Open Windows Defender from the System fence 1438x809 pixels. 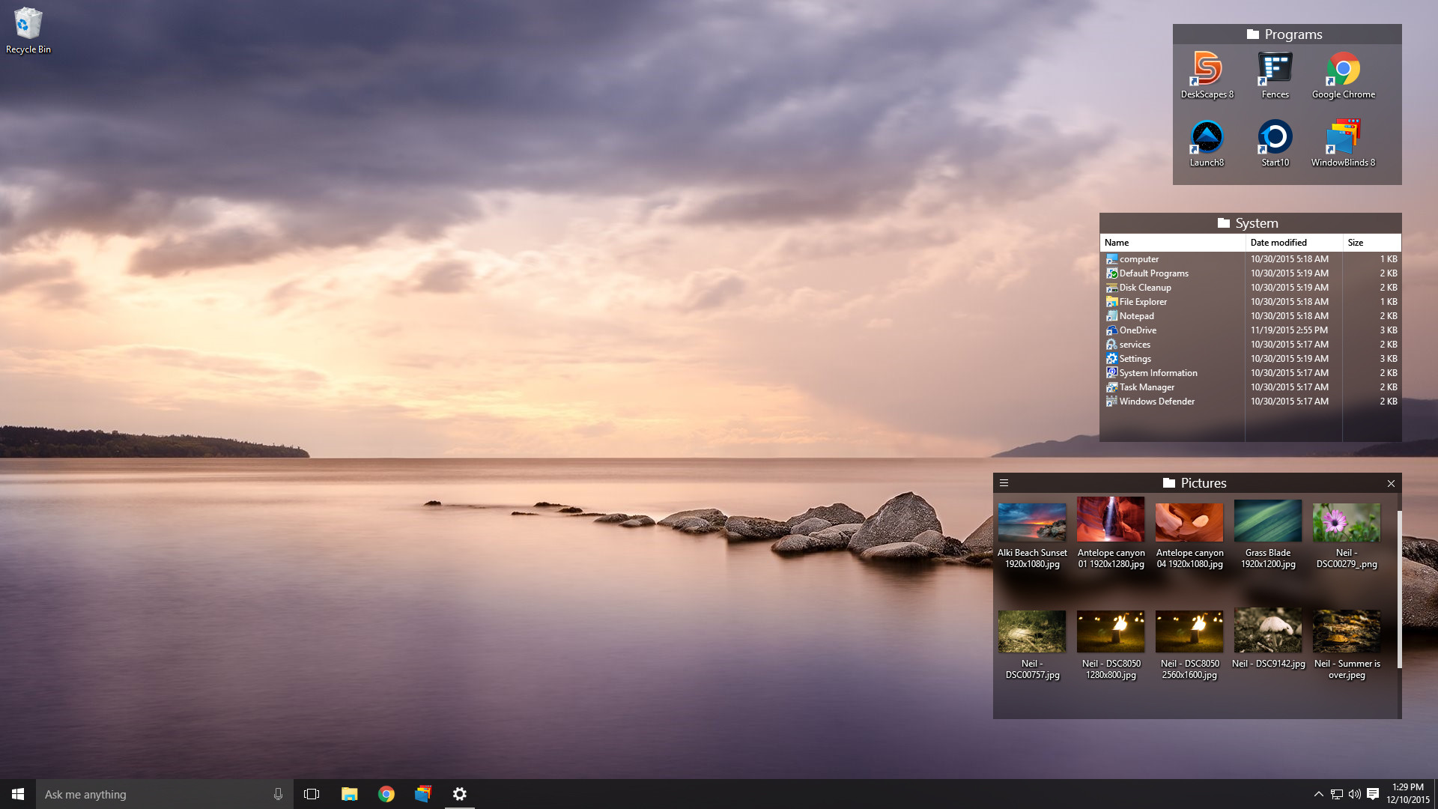click(x=1156, y=401)
